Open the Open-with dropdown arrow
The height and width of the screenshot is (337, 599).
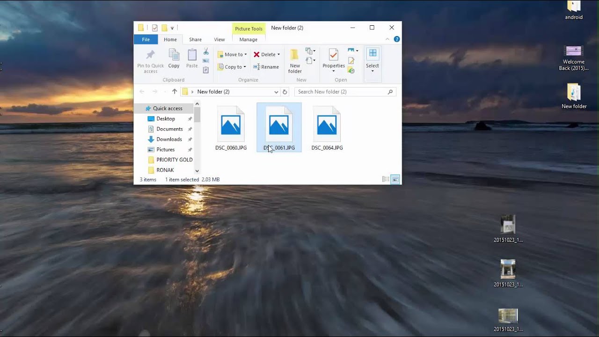click(x=357, y=51)
